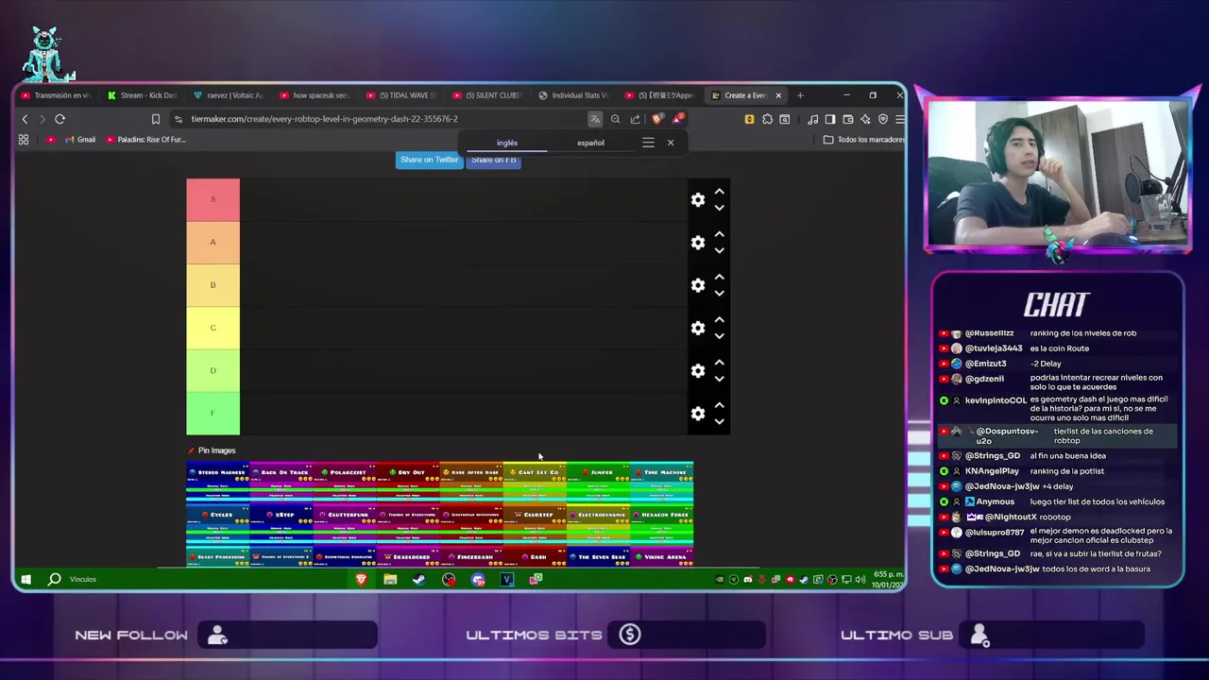Image resolution: width=1209 pixels, height=680 pixels.
Task: Reload the page
Action: [x=60, y=119]
